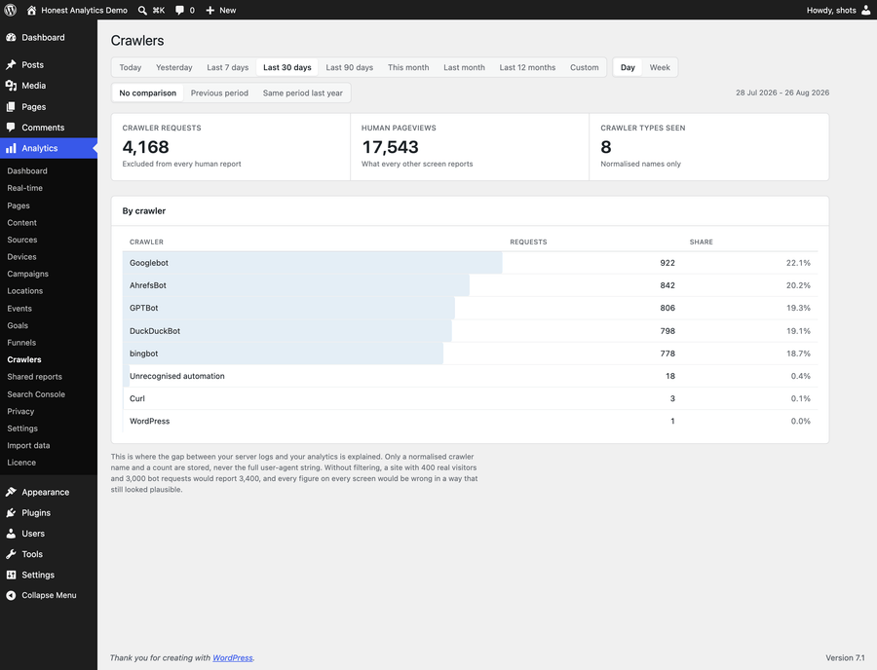Click the Settings sliders icon in main menu
Image resolution: width=877 pixels, height=670 pixels.
point(11,575)
